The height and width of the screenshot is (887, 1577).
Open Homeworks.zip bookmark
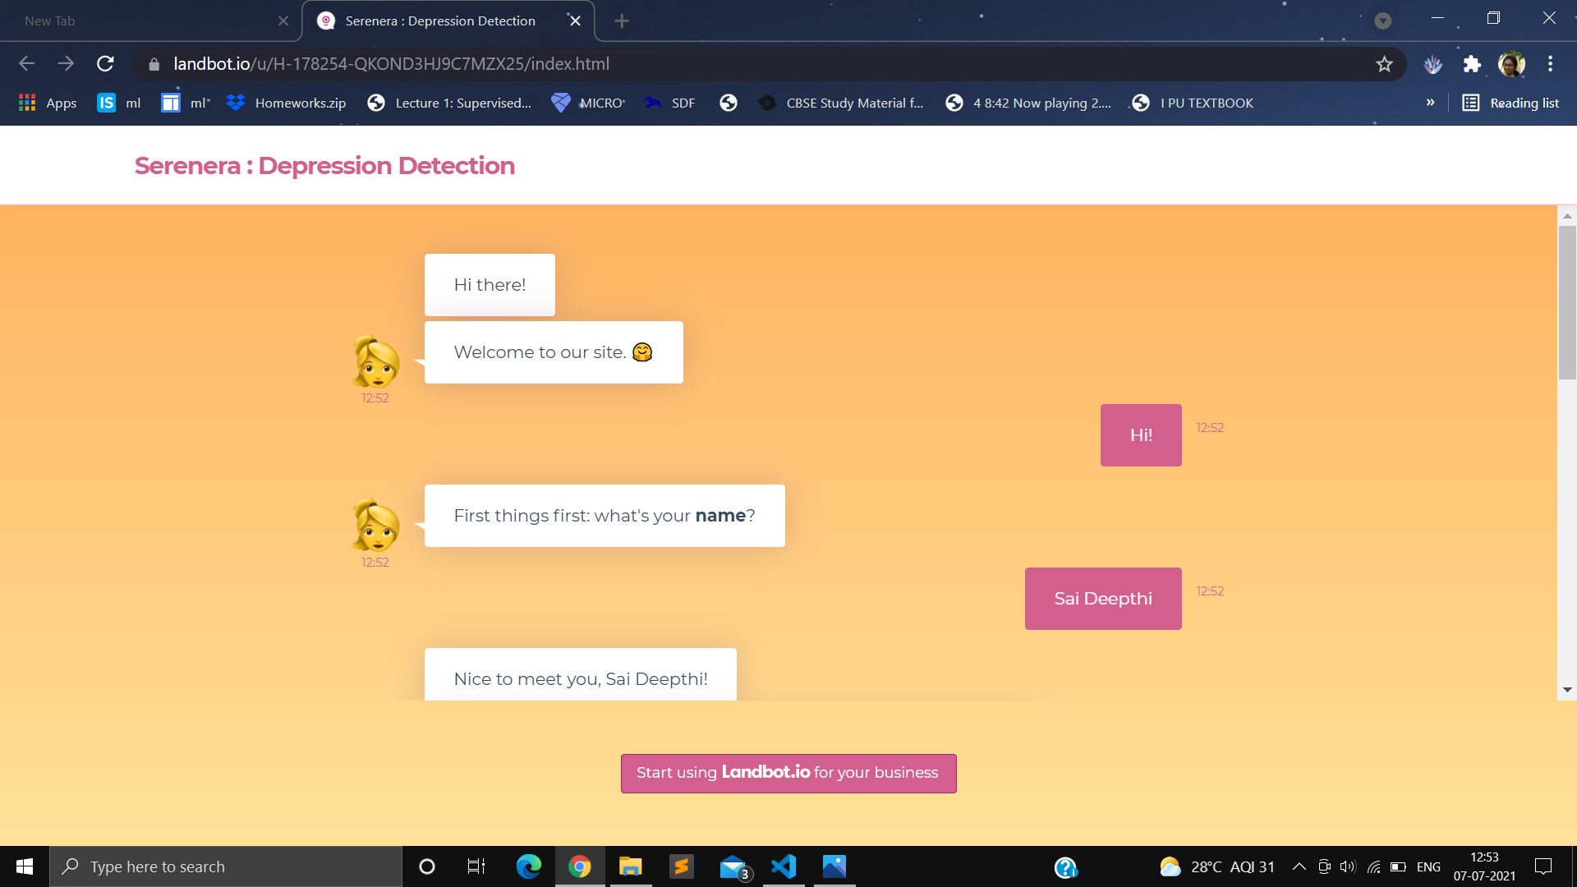(286, 103)
